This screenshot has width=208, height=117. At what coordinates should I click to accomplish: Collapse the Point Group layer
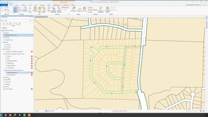[x=4, y=70]
